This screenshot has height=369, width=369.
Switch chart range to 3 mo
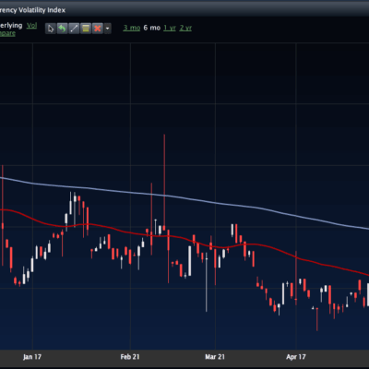[x=132, y=28]
